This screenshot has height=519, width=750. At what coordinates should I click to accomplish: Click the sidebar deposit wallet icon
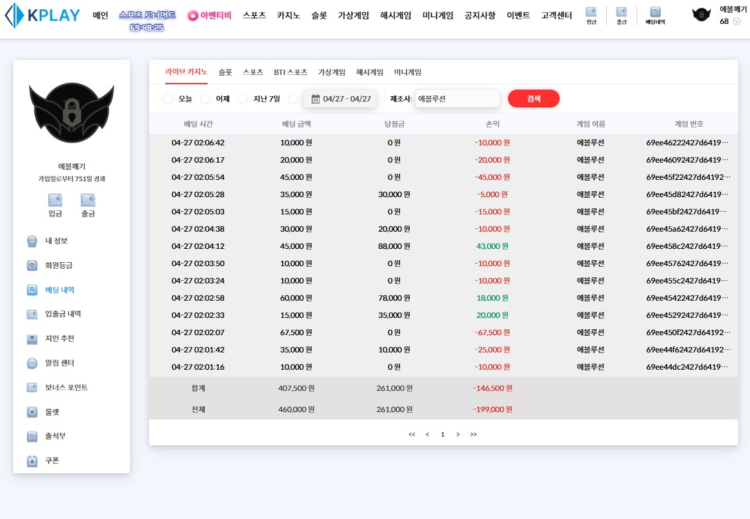click(55, 200)
